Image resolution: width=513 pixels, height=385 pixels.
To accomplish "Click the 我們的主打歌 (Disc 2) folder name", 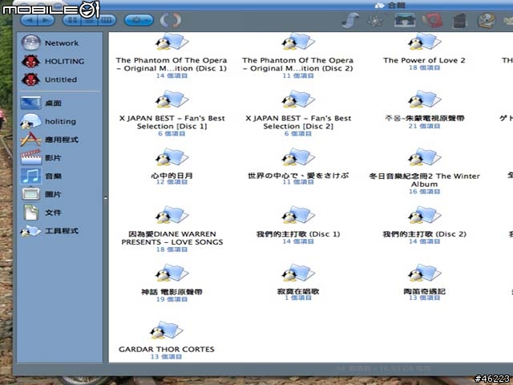I will (x=424, y=234).
